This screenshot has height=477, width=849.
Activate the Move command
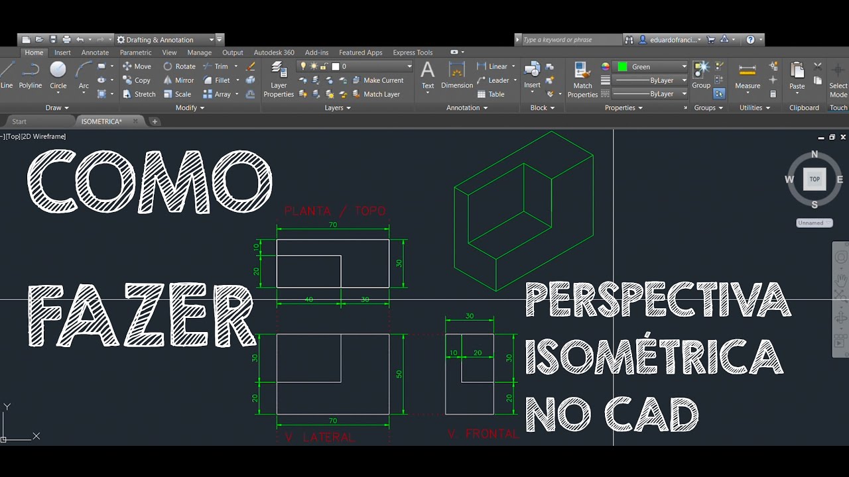(x=137, y=66)
